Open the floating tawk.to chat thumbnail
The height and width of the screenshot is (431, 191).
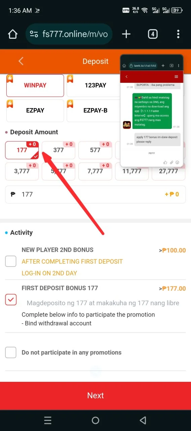click(x=152, y=111)
